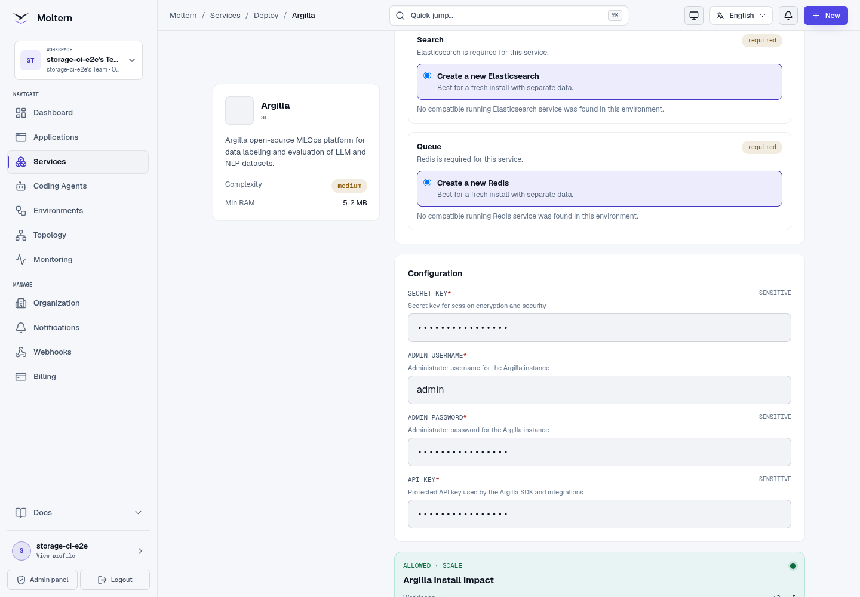Click the New button

coord(826,16)
